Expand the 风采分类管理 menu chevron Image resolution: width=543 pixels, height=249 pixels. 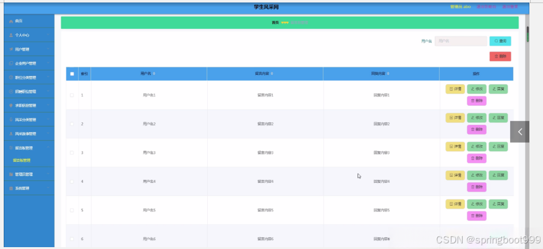(48, 120)
